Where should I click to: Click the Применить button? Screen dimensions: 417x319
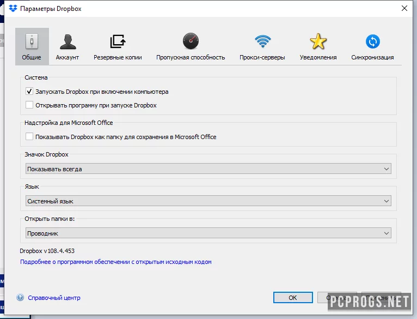click(381, 297)
